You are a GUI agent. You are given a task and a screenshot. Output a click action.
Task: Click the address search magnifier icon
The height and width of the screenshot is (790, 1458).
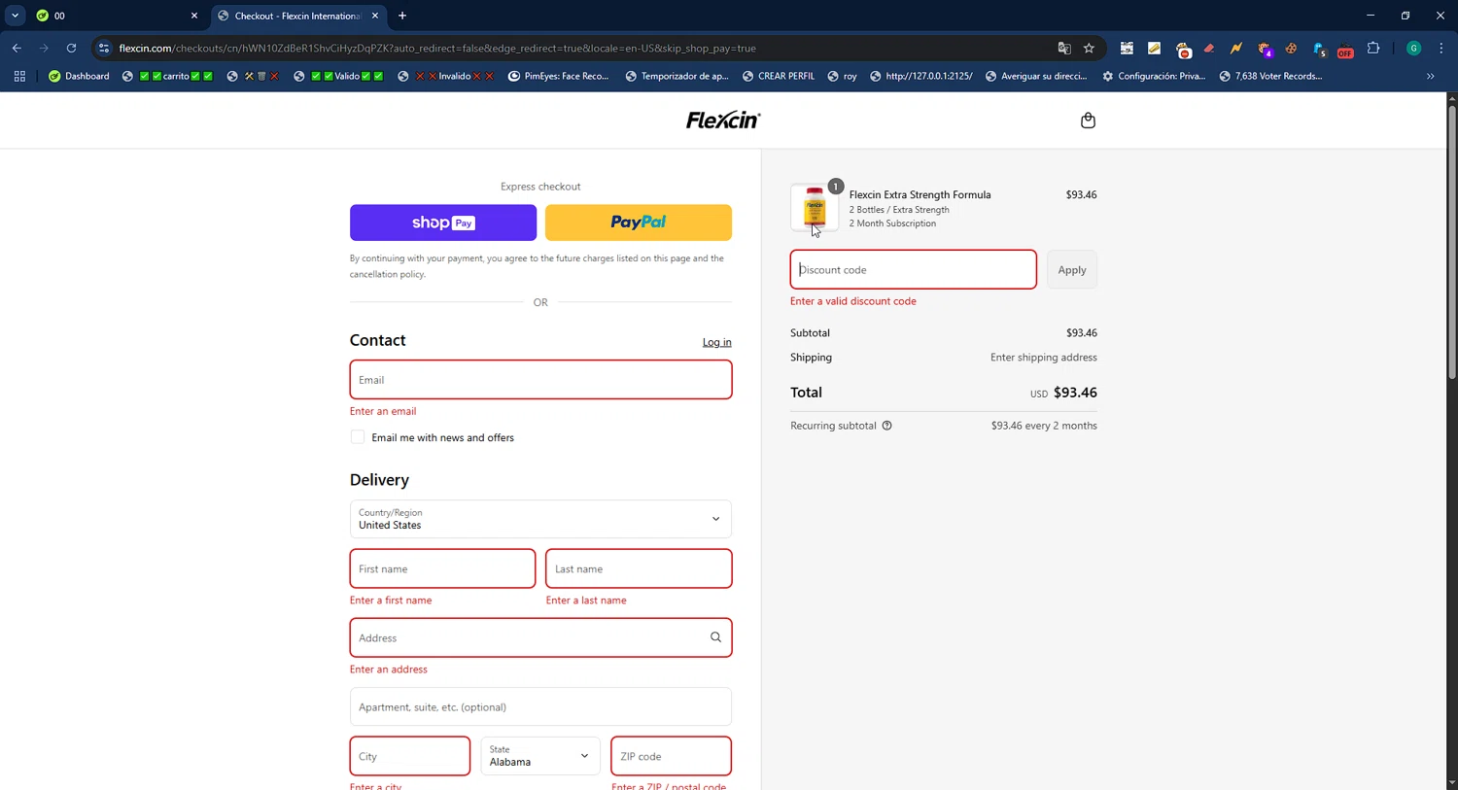(715, 637)
